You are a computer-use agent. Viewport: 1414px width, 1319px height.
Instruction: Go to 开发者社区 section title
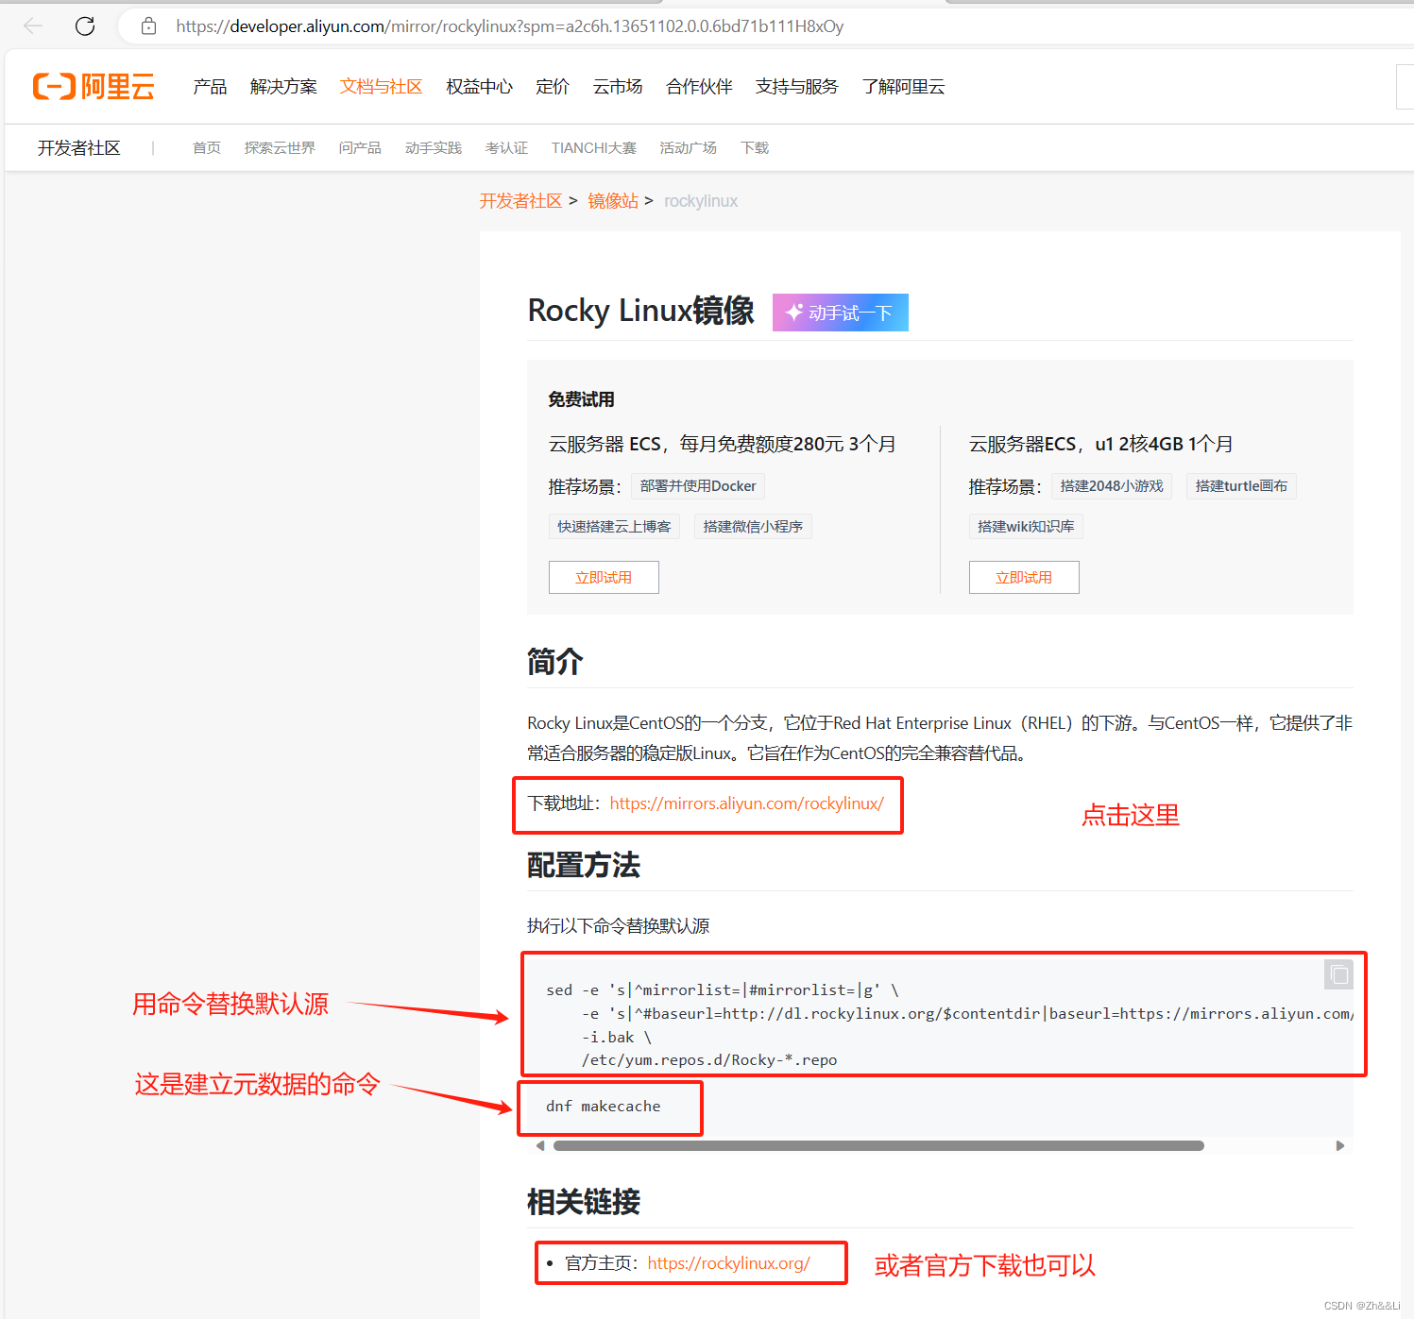[x=79, y=148]
